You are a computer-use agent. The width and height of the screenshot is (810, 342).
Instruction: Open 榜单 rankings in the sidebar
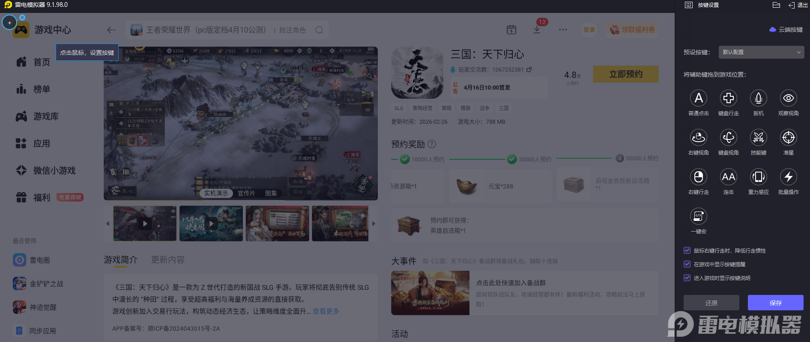point(33,89)
